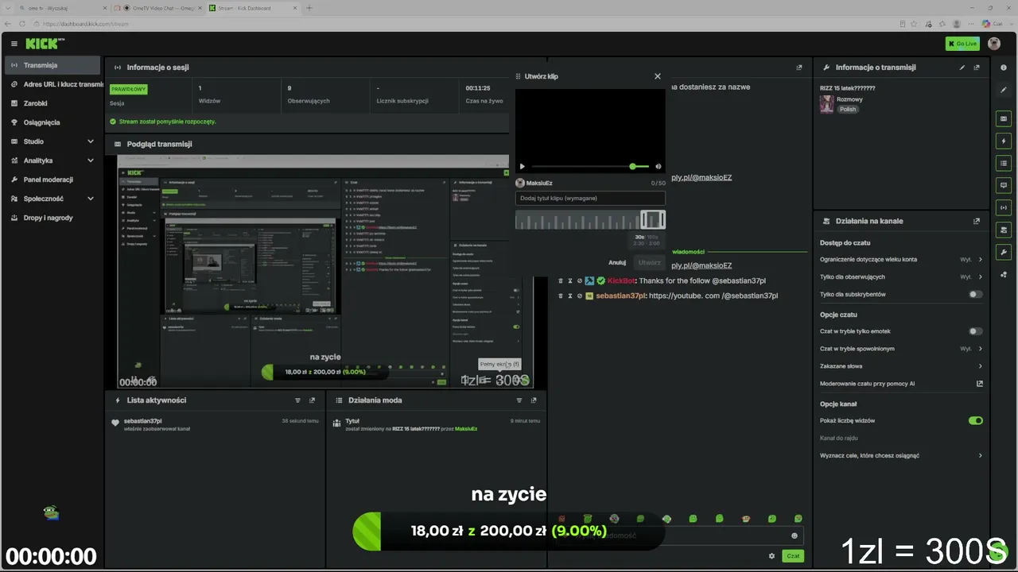Open age restriction setting Ograniczenie dotyczące wieku konta
This screenshot has width=1018, height=572.
point(901,259)
